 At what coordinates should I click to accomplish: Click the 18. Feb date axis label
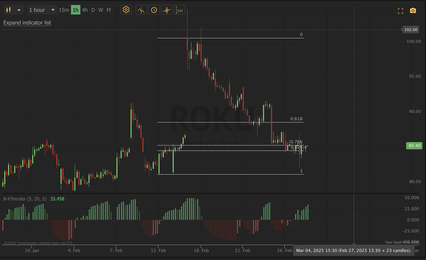(201, 251)
